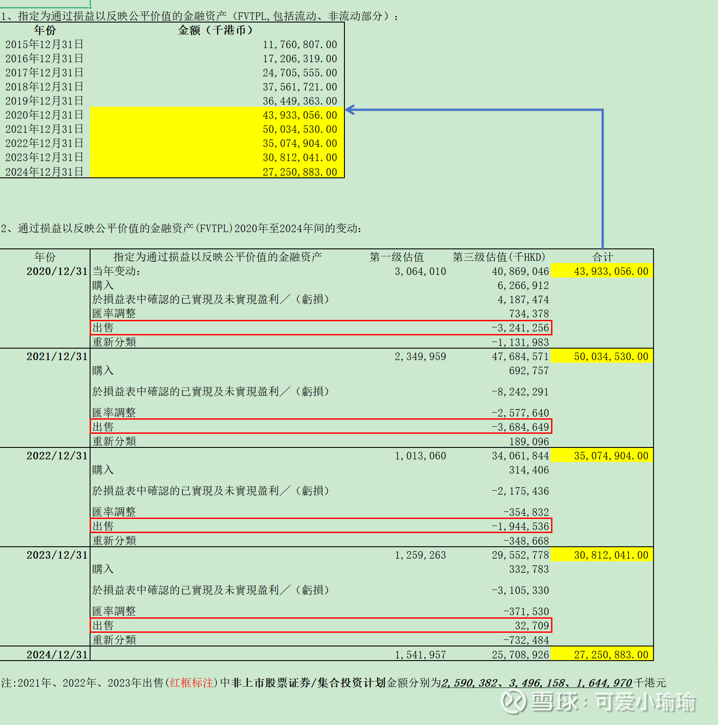Select the 2019年12月31日 date cell
Image resolution: width=718 pixels, height=725 pixels.
44,101
